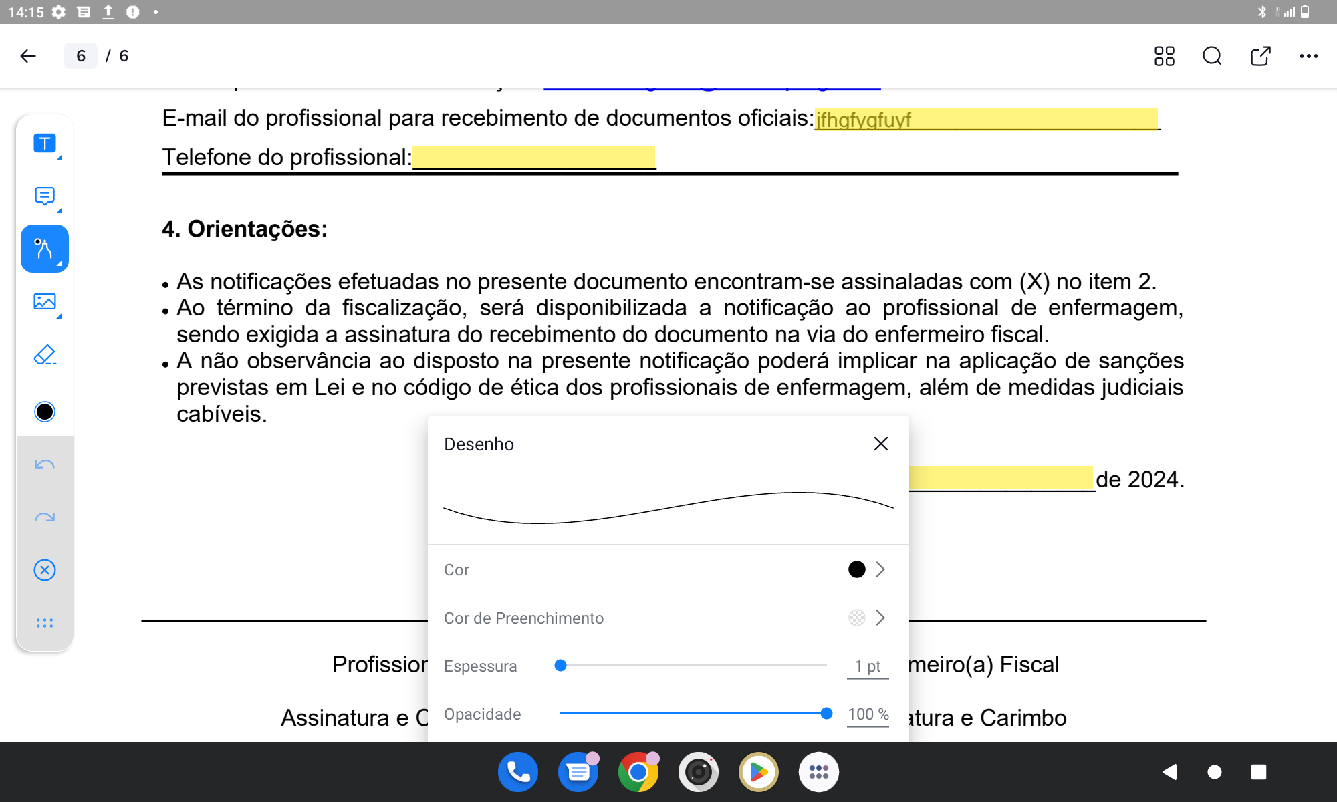Tap the stroke preview curve

(x=668, y=507)
